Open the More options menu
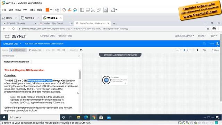Image resolution: width=222 pixels, height=125 pixels. 215,50
